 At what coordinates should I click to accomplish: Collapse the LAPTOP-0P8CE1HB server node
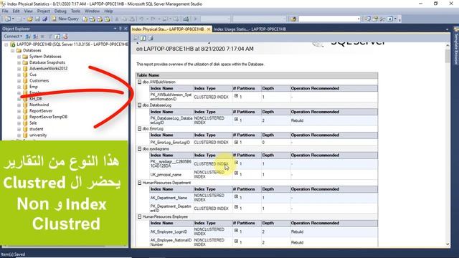(6, 44)
